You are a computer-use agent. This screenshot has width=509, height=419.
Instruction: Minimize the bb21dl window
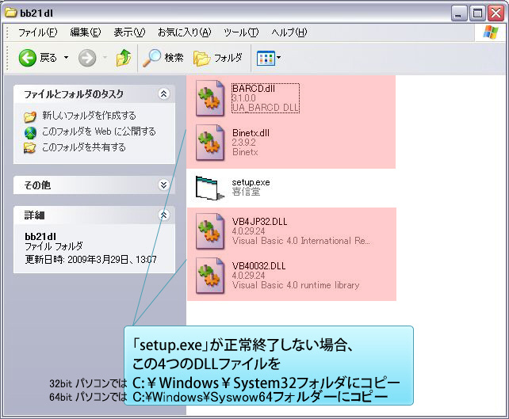tap(458, 13)
